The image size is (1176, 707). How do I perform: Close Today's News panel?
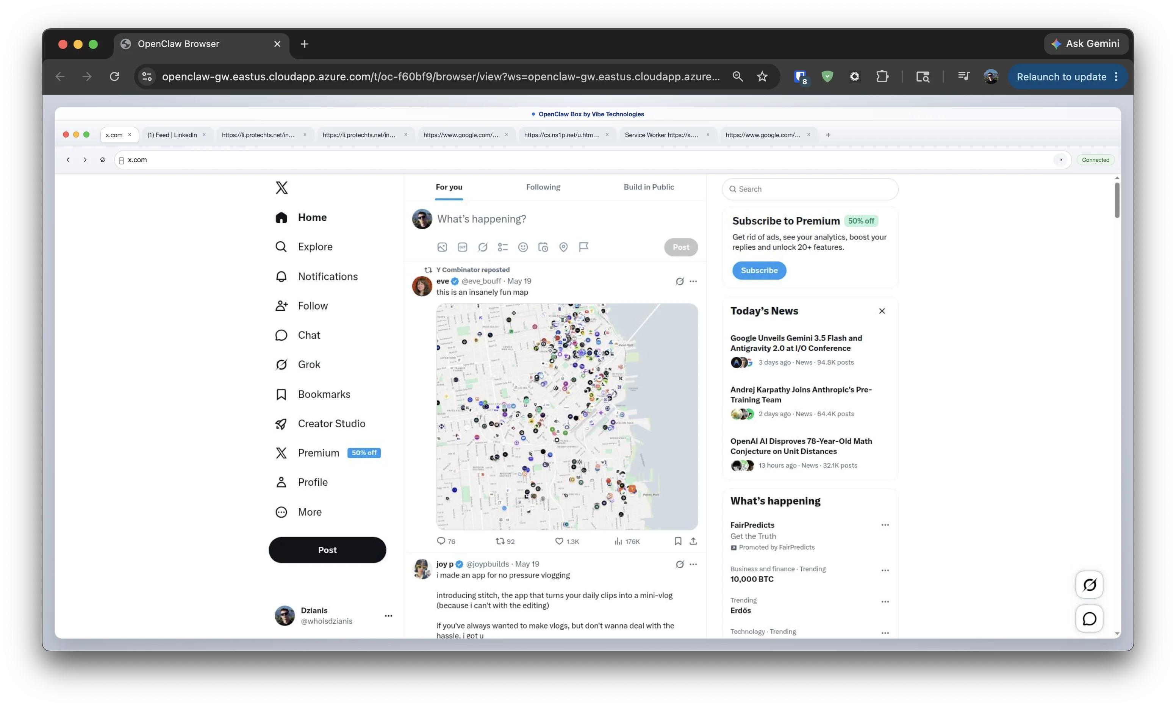tap(882, 311)
